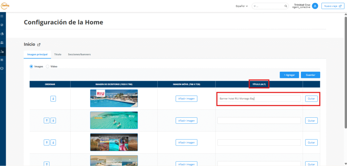Move second banner row up with arrow

pos(47,120)
